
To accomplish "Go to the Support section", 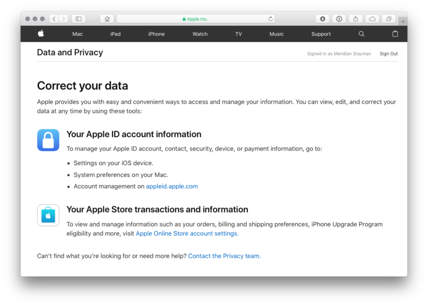I will point(321,34).
